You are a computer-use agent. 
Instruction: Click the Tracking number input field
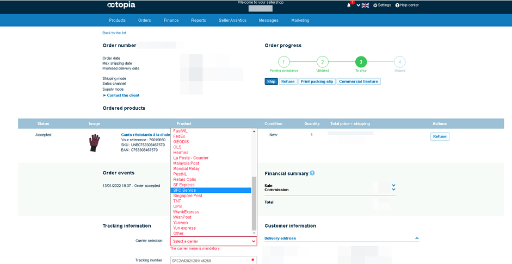(209, 261)
